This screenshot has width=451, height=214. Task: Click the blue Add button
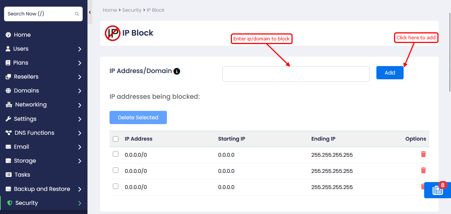click(x=390, y=73)
